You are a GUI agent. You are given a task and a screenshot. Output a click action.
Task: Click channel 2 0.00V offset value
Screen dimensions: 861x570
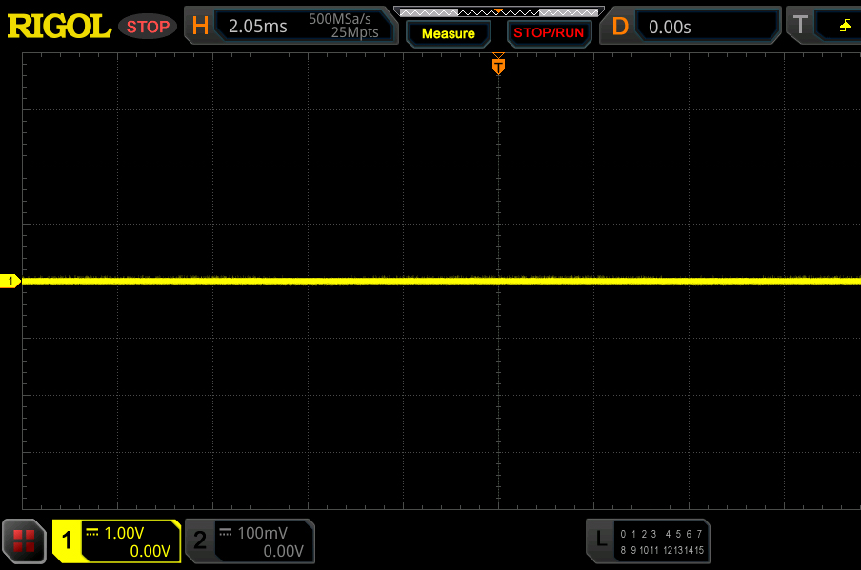[x=283, y=551]
